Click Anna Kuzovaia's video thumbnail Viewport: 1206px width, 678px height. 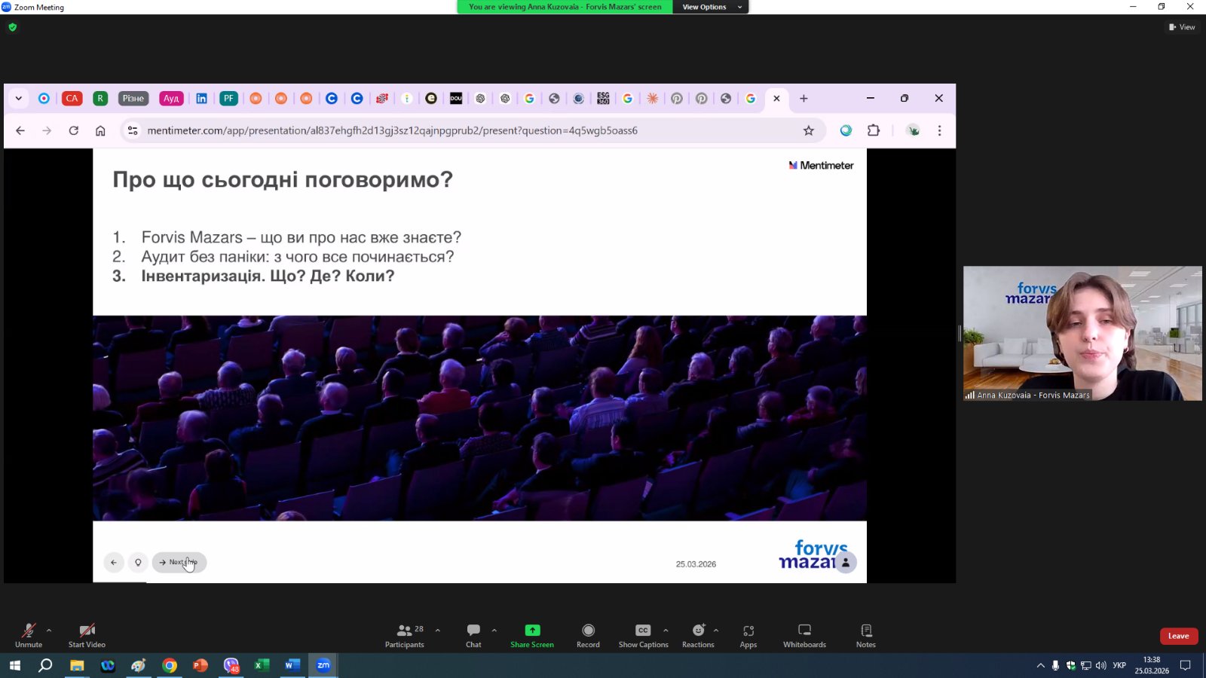tap(1082, 333)
